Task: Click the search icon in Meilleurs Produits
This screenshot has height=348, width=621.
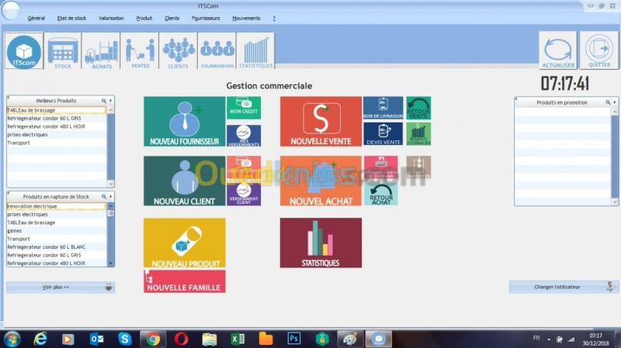Action: 104,101
